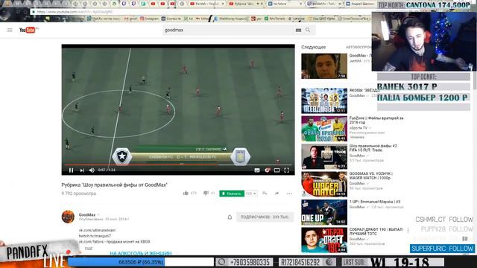Click the 9 792 просмотра view count
This screenshot has width=477, height=268.
[78, 194]
